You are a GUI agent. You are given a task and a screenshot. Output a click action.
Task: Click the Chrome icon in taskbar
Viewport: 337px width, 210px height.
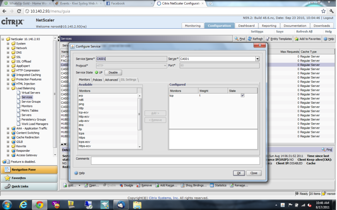click(x=39, y=205)
